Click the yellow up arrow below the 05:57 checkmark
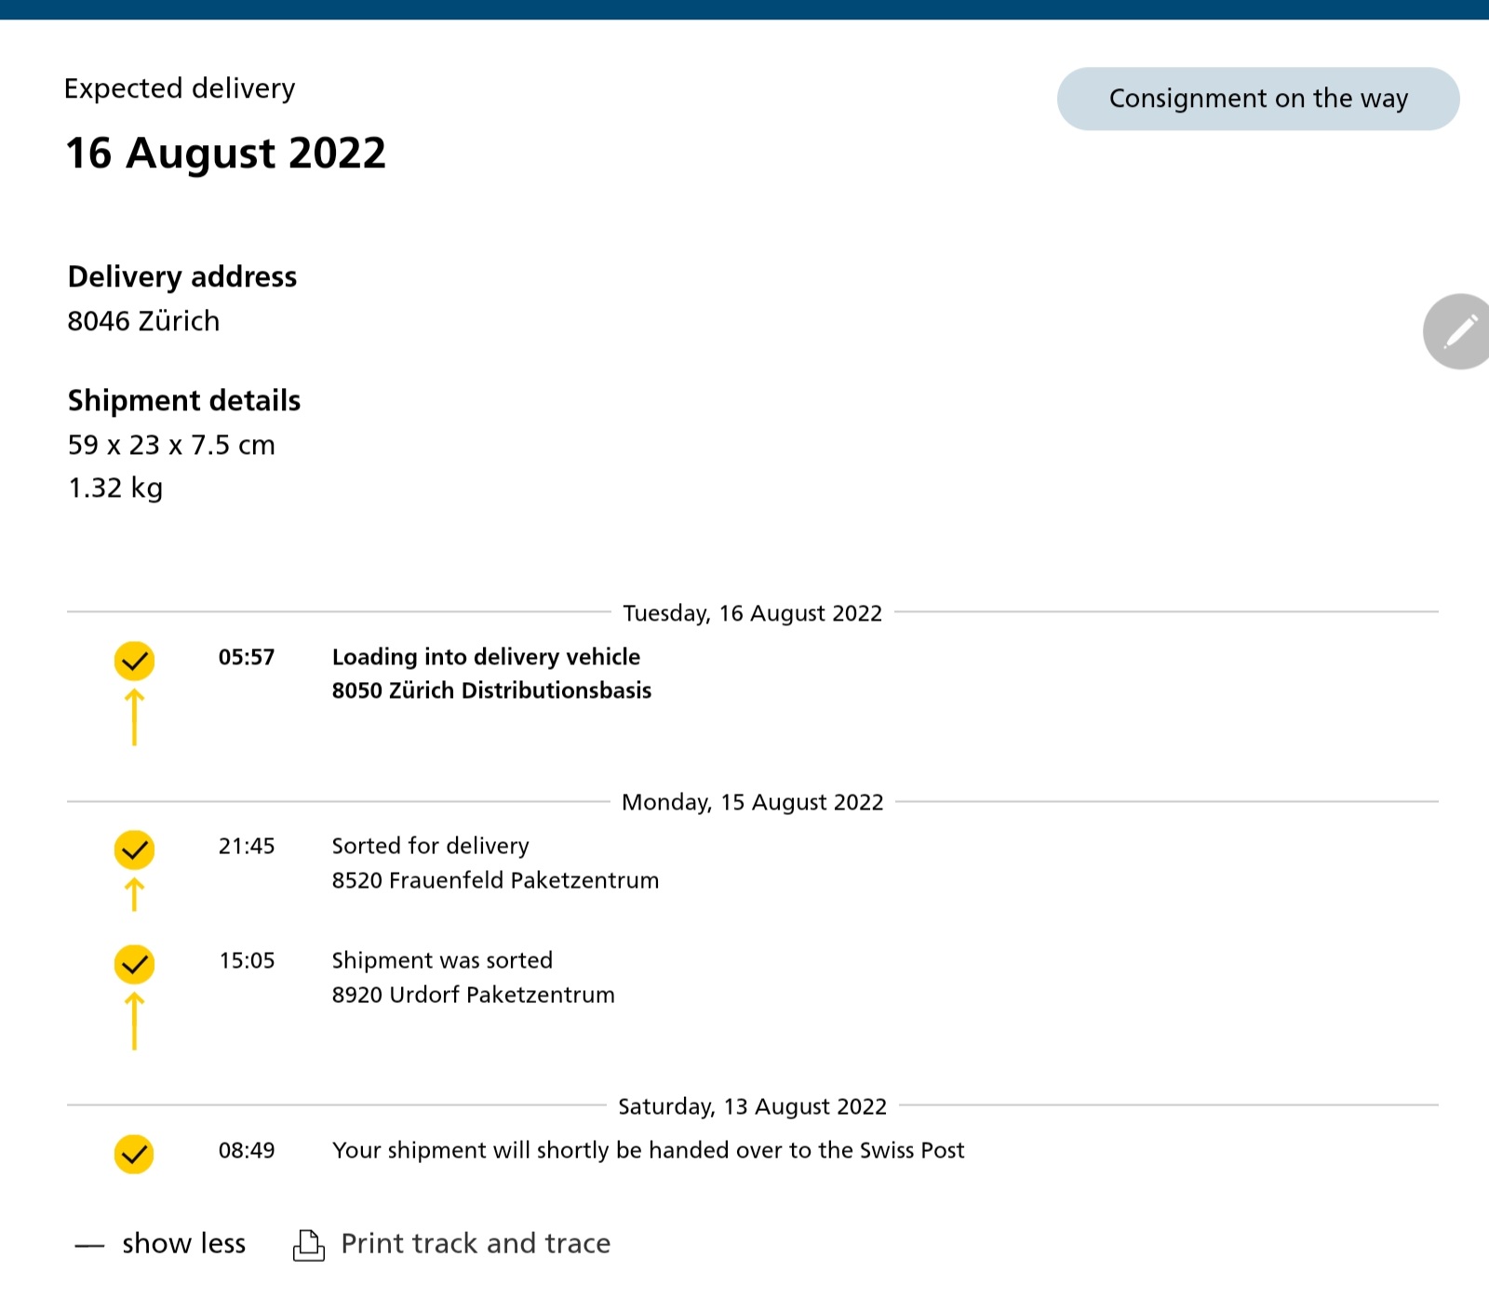The height and width of the screenshot is (1311, 1489). [x=134, y=716]
